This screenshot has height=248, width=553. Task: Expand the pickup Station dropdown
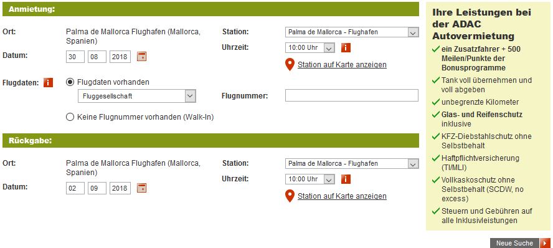pos(352,32)
